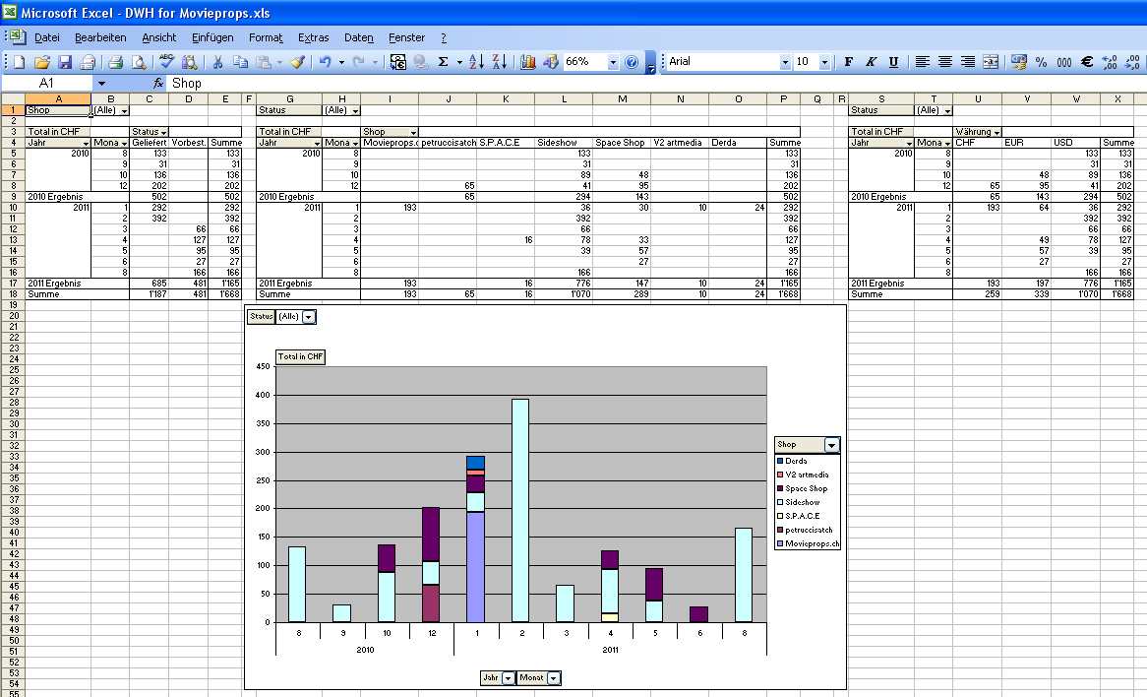
Task: Open the Shop dropdown in chart legend
Action: [832, 445]
